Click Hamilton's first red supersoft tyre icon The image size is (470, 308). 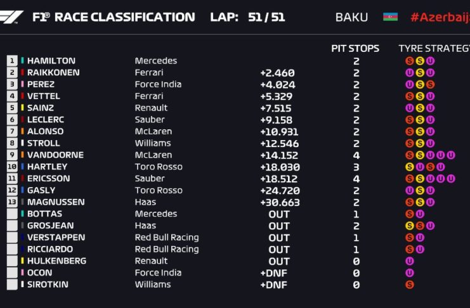pos(409,61)
